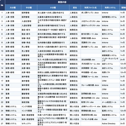
Task: Select the 中分類 column header
Action: point(29,8)
